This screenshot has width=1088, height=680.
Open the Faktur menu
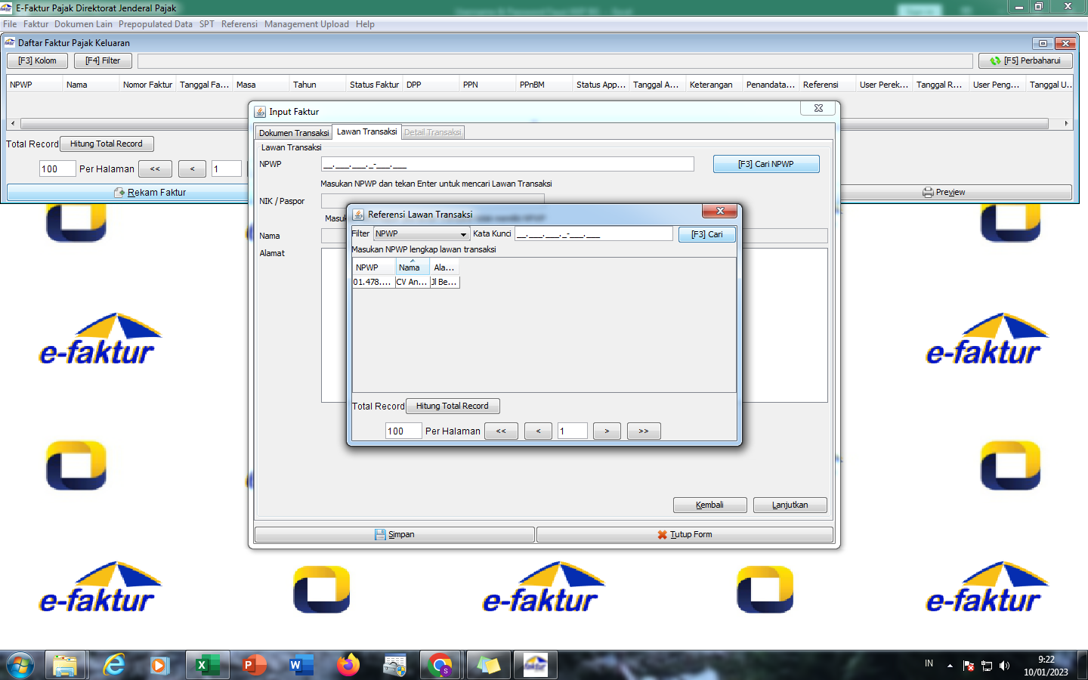point(36,24)
